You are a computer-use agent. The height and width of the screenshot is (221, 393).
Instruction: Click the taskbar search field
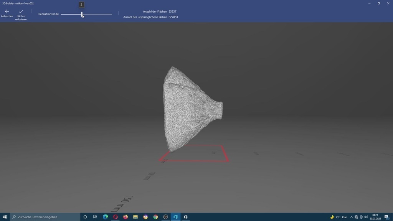pyautogui.click(x=42, y=217)
